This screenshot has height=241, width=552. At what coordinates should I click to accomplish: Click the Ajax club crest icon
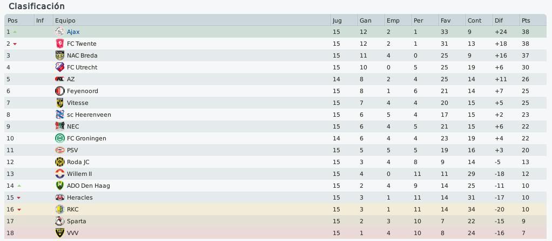click(59, 32)
